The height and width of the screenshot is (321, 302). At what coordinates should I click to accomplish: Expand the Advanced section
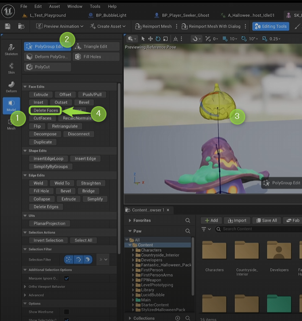[x=25, y=295]
